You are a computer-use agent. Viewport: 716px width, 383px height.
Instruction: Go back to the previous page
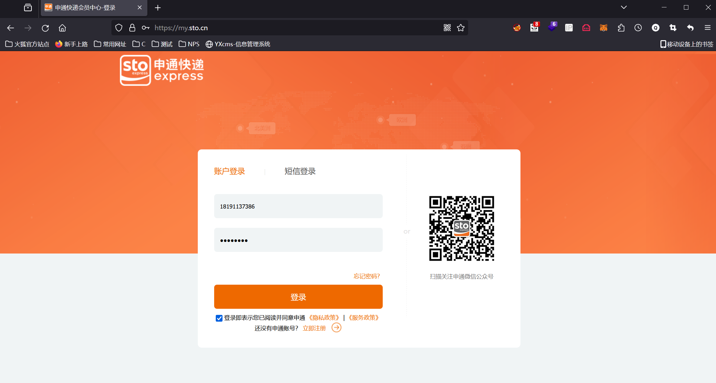point(11,28)
